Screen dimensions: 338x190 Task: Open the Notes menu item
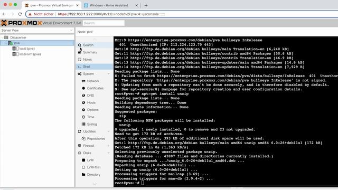[94, 60]
